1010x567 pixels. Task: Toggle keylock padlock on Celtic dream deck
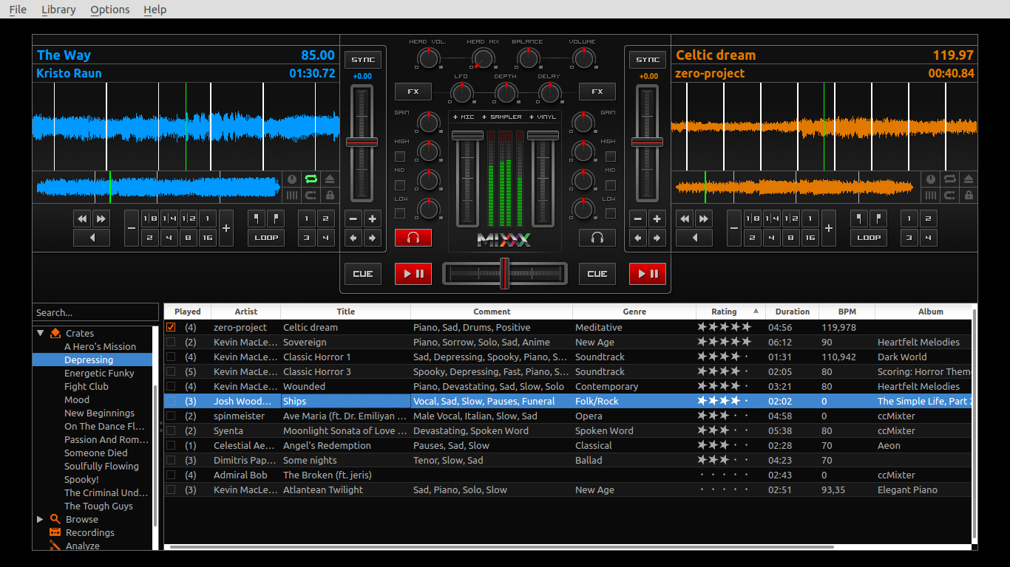[x=969, y=196]
